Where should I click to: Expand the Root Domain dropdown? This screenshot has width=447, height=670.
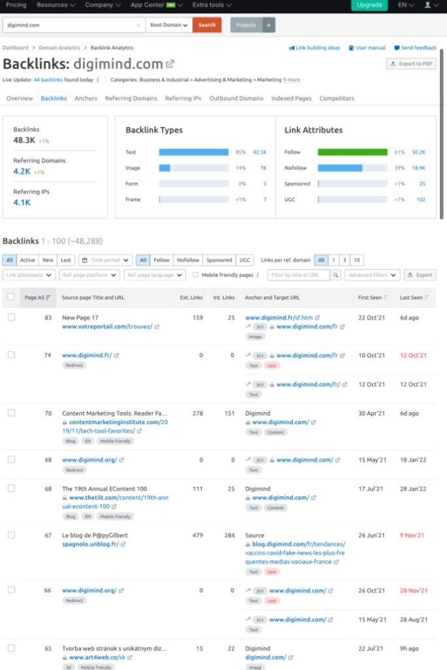pyautogui.click(x=169, y=25)
